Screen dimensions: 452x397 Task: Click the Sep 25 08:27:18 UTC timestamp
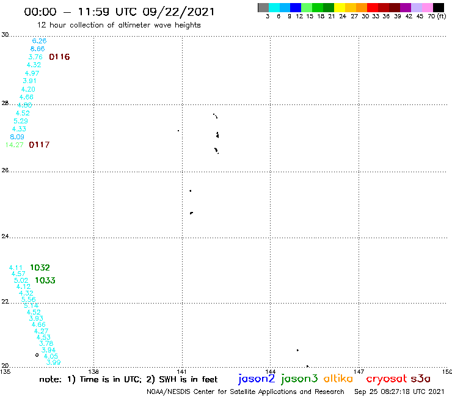399,392
